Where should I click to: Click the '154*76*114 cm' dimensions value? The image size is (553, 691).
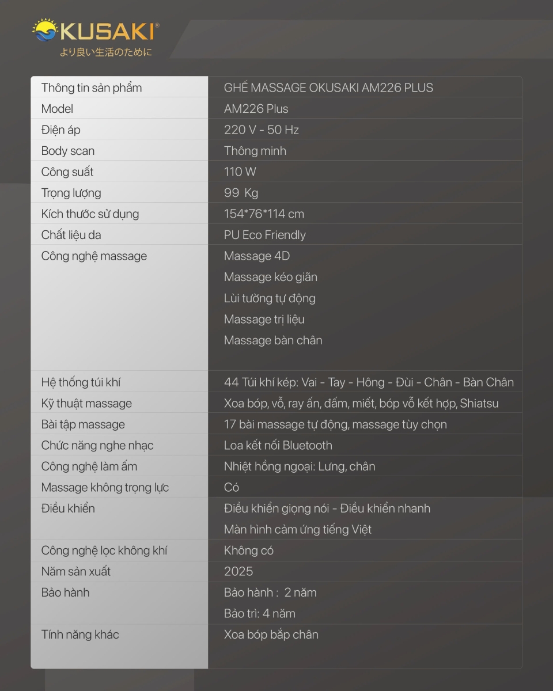click(264, 214)
